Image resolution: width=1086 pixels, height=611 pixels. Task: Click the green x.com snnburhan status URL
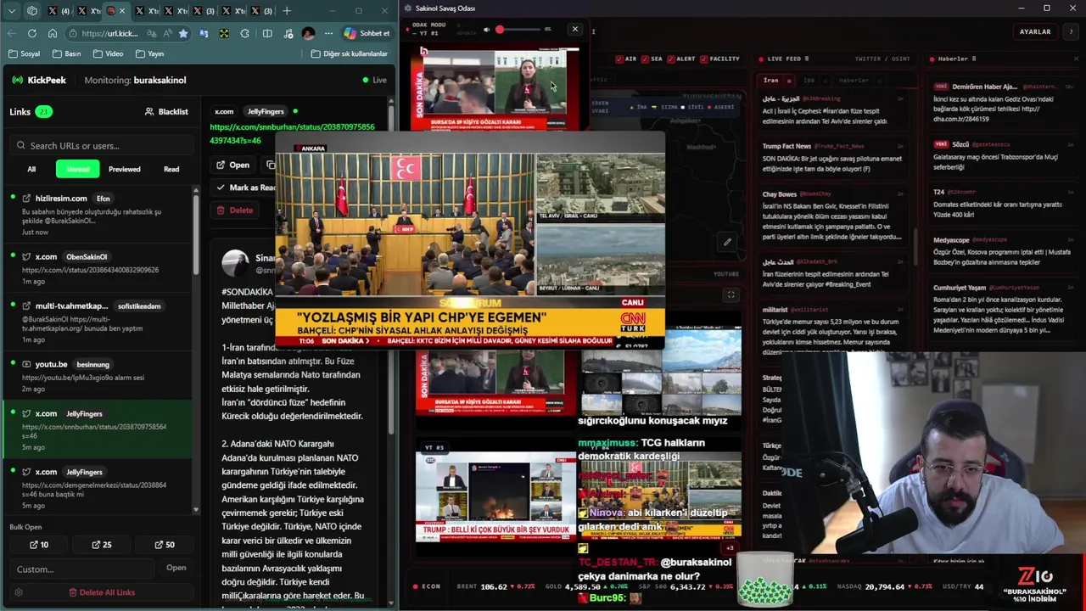click(x=292, y=133)
